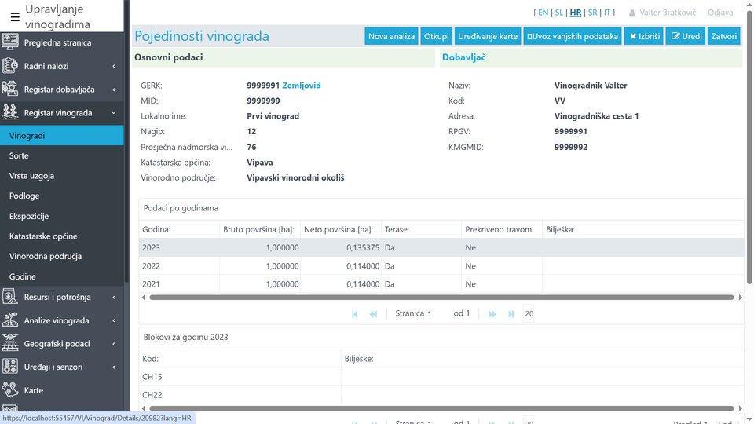Open the Karte sidebar item
The image size is (754, 424).
click(x=34, y=390)
